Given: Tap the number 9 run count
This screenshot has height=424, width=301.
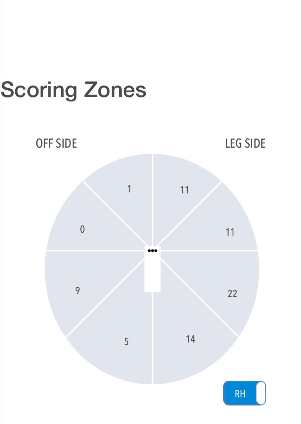Looking at the screenshot, I should 77,291.
